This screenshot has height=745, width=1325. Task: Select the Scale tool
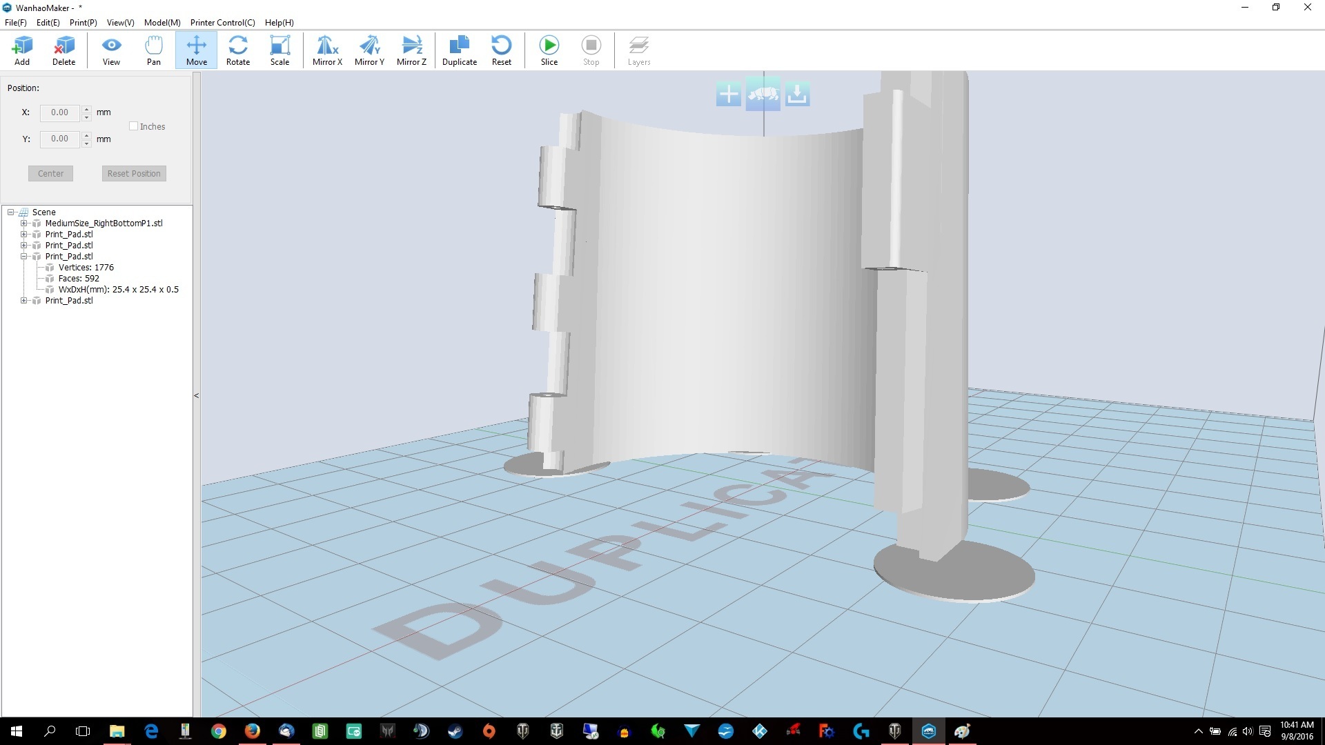point(279,50)
